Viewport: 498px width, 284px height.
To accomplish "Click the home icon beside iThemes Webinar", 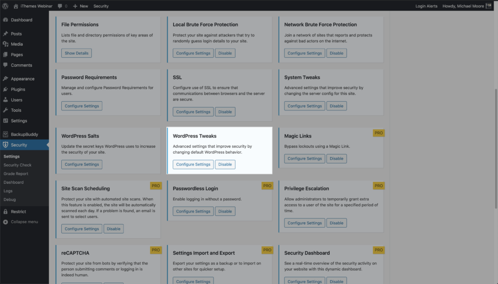I will tap(16, 6).
